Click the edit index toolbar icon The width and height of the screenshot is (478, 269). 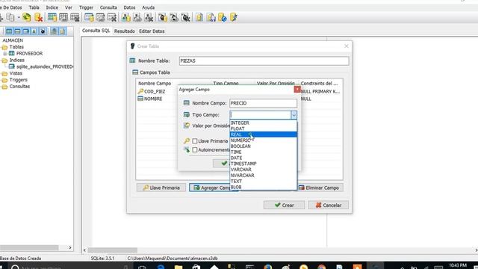100,17
